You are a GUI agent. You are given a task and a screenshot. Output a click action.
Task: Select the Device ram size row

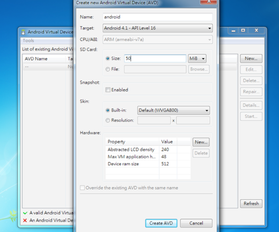coord(148,164)
